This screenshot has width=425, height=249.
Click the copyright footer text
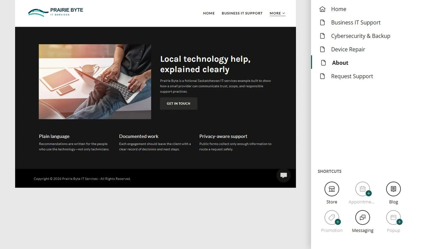(82, 179)
